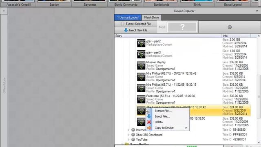This screenshot has height=147, width=261.
Task: Select the Final Frontier save icon
Action: point(141,111)
